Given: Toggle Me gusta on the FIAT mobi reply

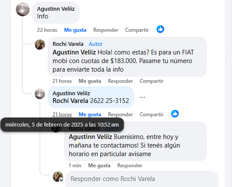Looking at the screenshot, I should (x=90, y=81).
